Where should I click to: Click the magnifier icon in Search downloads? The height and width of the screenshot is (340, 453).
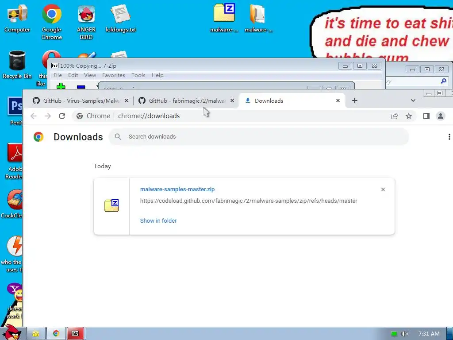[118, 136]
